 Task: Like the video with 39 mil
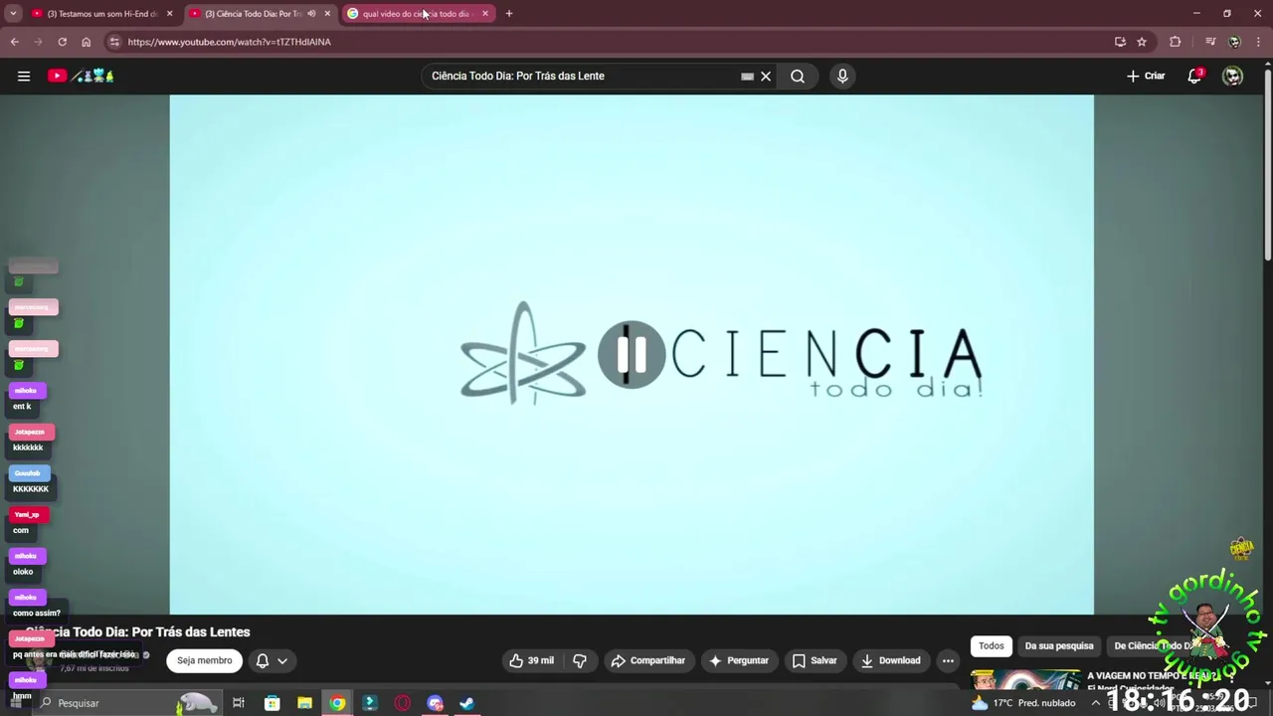[x=531, y=660]
